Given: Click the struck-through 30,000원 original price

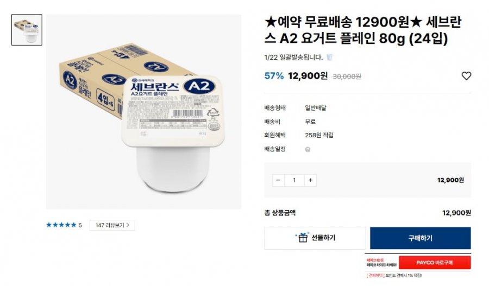Looking at the screenshot, I should pyautogui.click(x=347, y=77).
